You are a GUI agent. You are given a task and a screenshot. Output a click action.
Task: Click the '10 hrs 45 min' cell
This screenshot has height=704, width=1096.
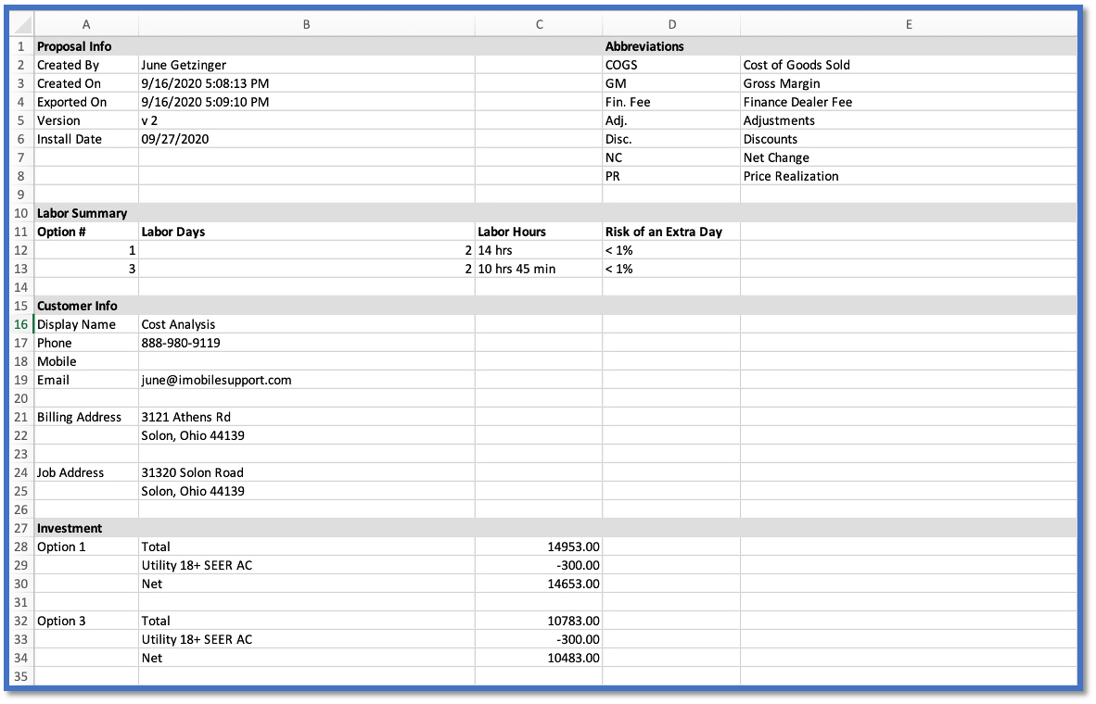[539, 269]
